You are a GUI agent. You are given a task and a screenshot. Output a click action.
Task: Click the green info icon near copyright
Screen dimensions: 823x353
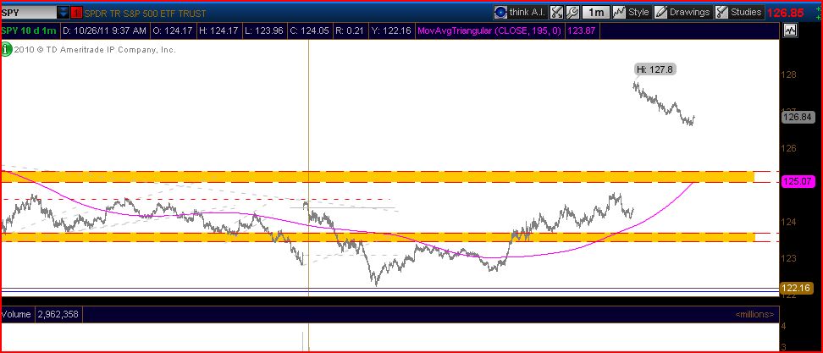[x=6, y=50]
